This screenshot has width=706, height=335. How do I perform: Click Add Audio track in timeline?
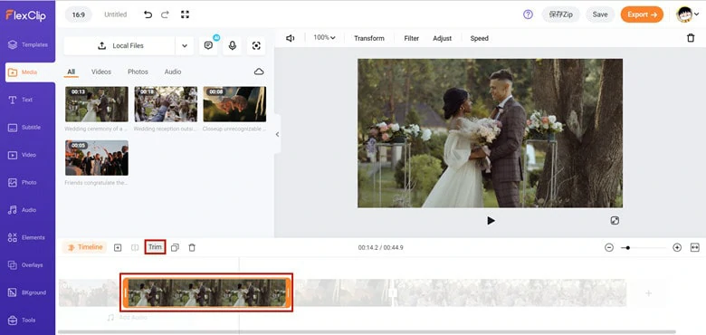tap(127, 318)
